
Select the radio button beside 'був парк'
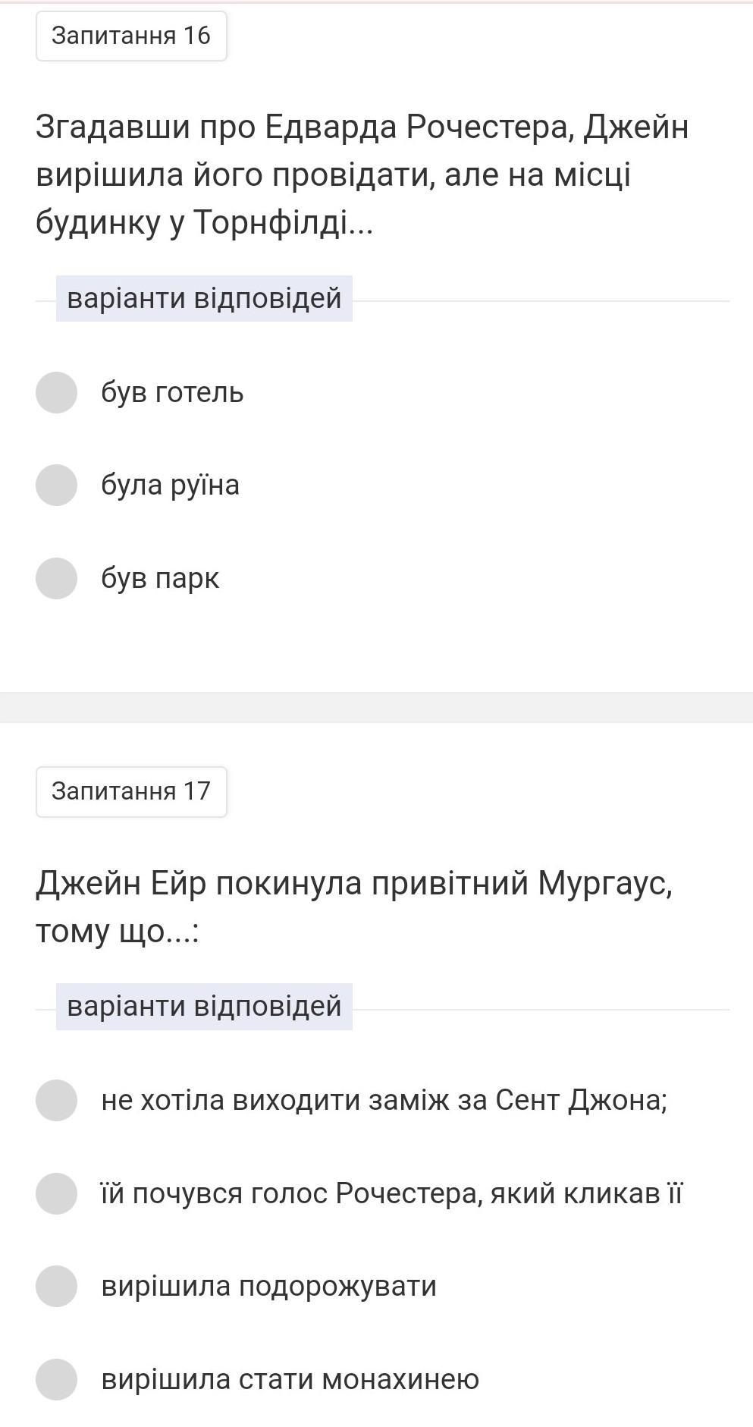coord(56,578)
